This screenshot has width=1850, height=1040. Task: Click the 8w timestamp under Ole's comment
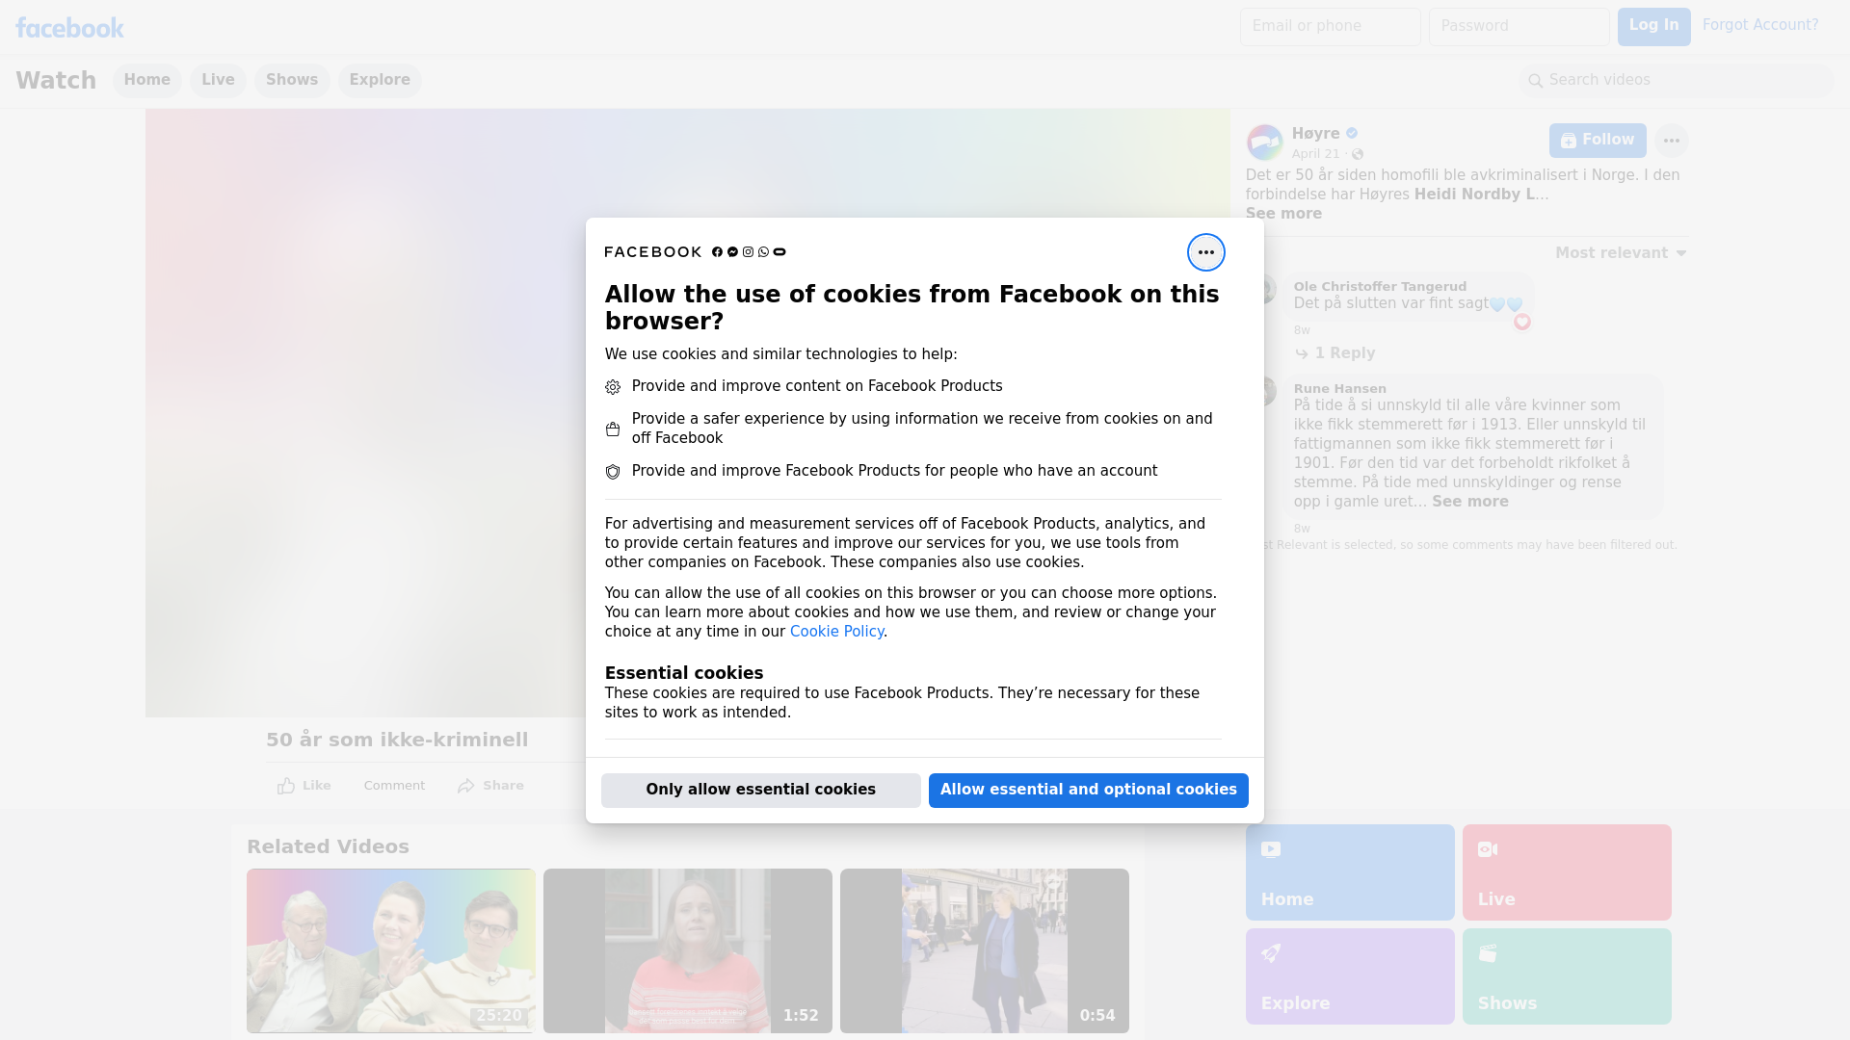tap(1302, 330)
